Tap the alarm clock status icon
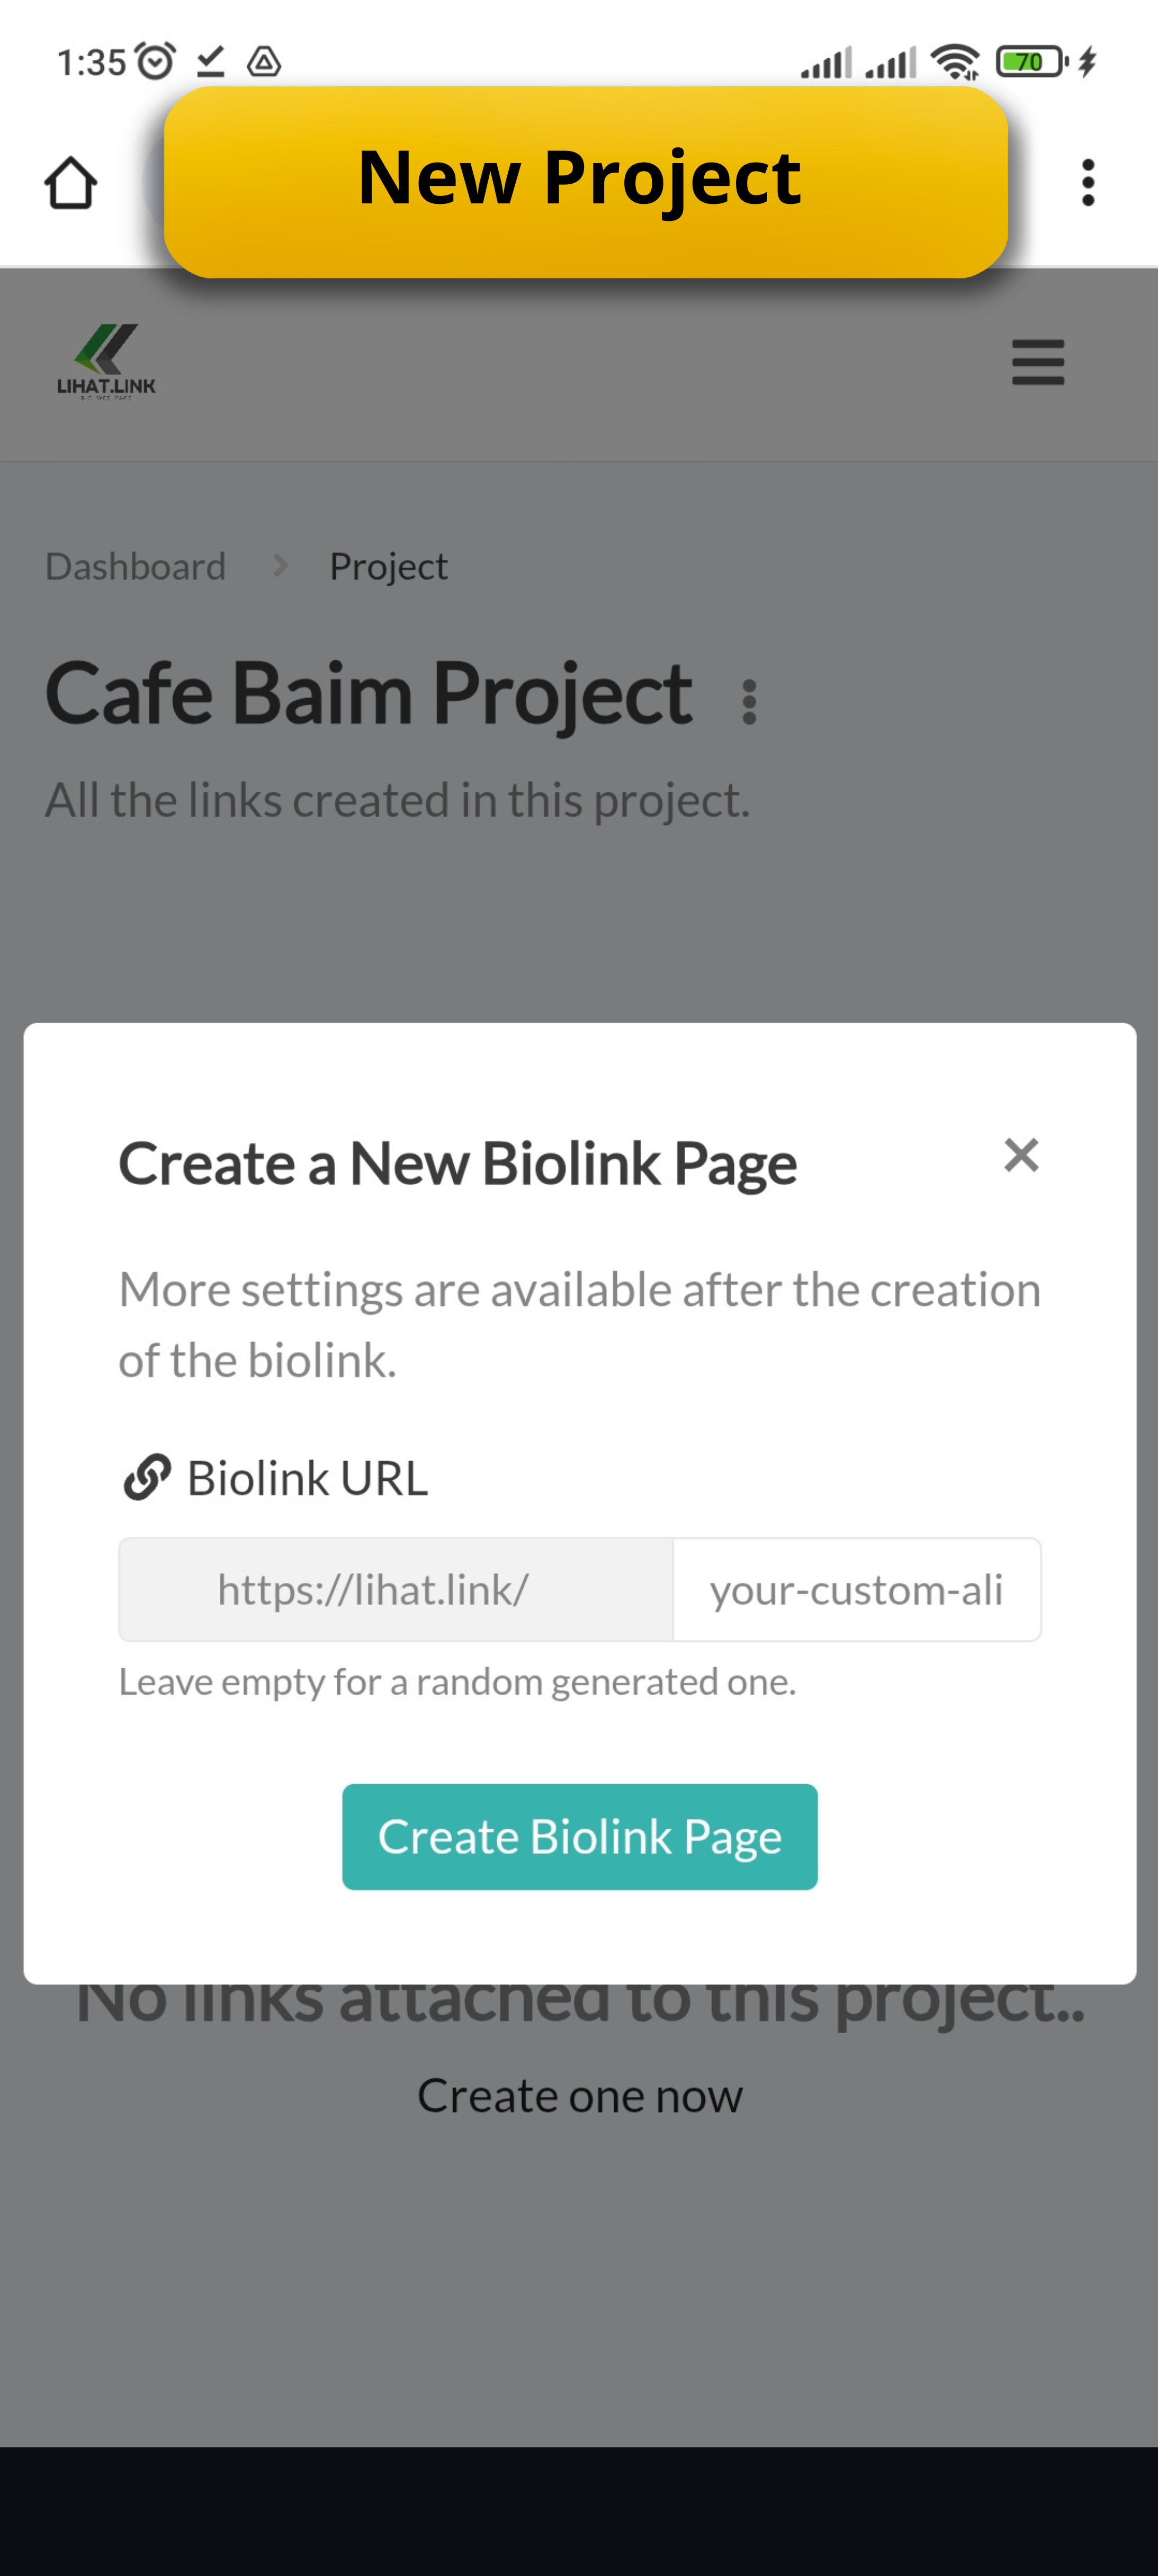Viewport: 1158px width, 2576px height. 156,62
